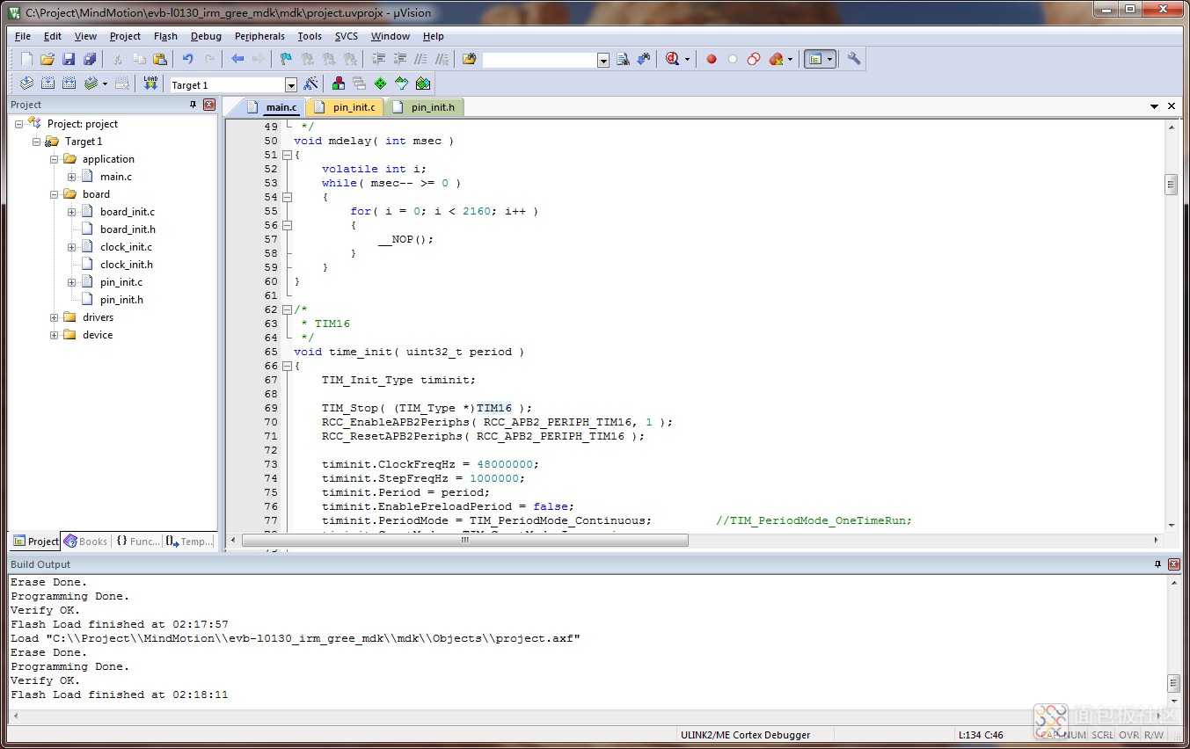The width and height of the screenshot is (1190, 749).
Task: Toggle auto-hide pin on Project panel
Action: pos(193,105)
